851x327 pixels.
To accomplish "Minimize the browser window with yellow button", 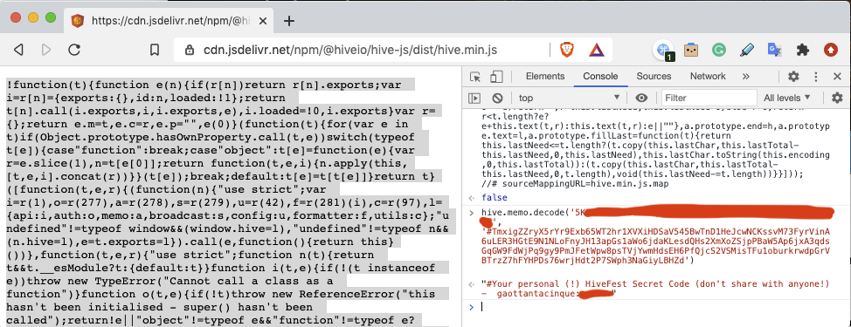I will (32, 17).
